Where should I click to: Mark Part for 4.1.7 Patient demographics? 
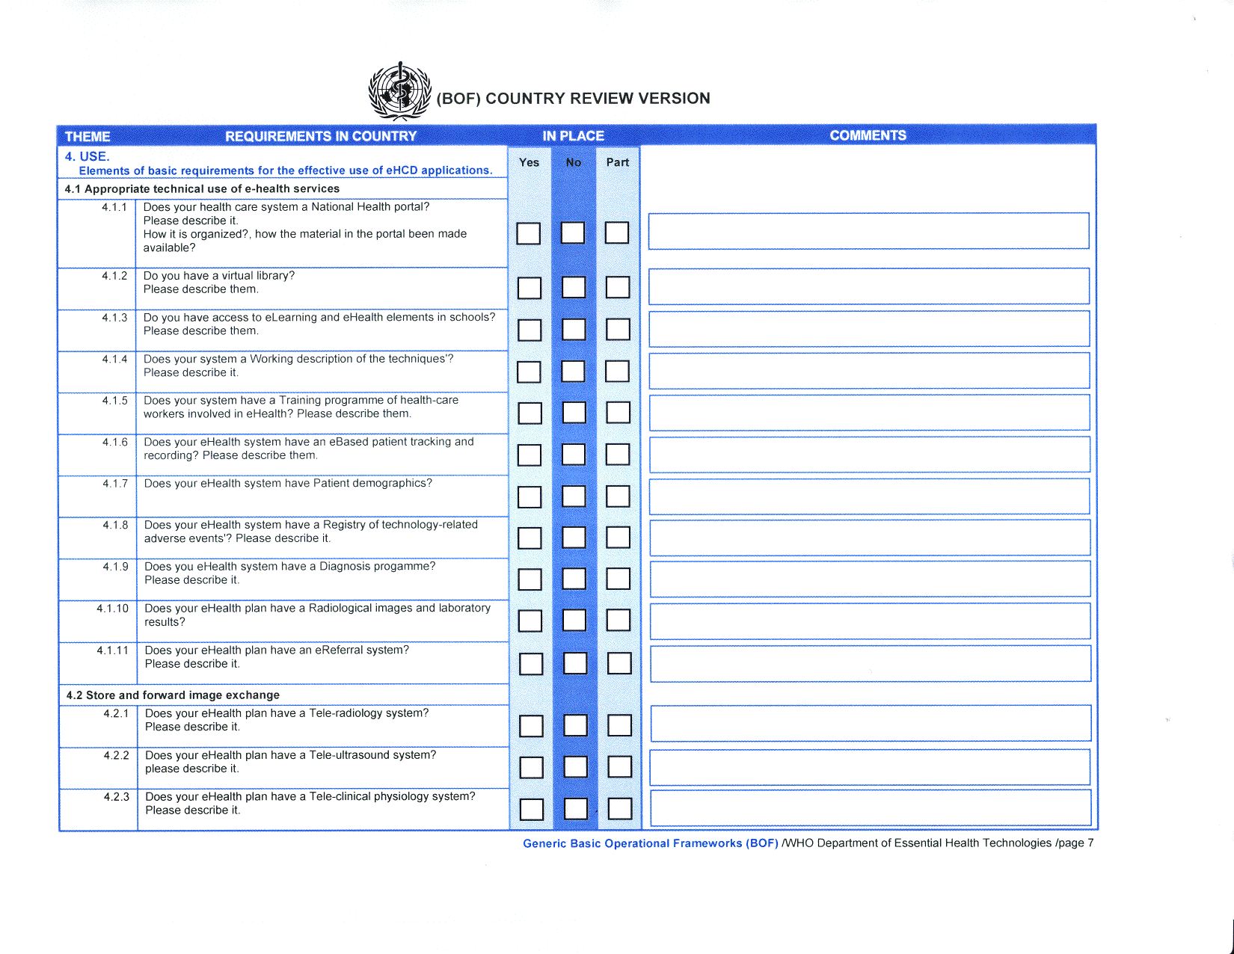[618, 496]
